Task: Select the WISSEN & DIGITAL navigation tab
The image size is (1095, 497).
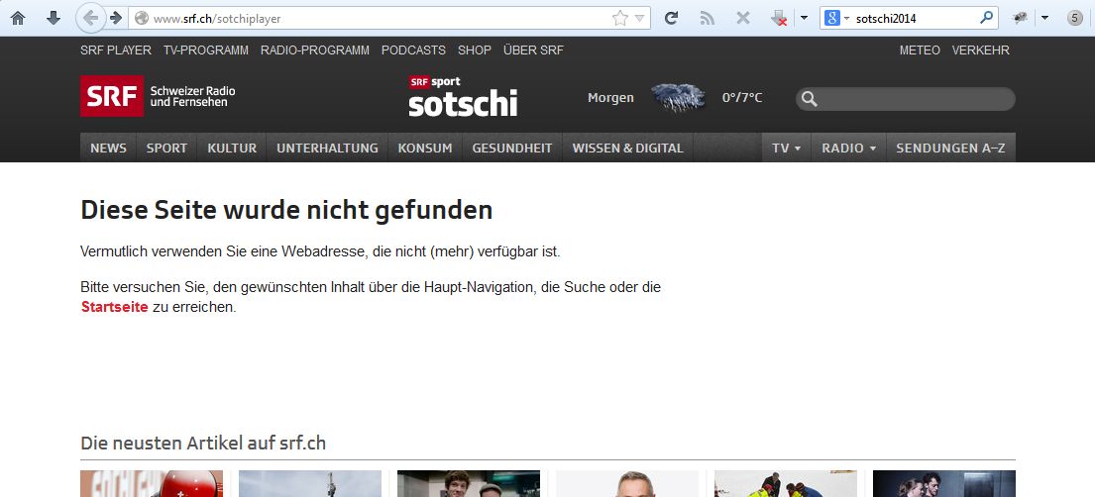Action: pyautogui.click(x=628, y=148)
